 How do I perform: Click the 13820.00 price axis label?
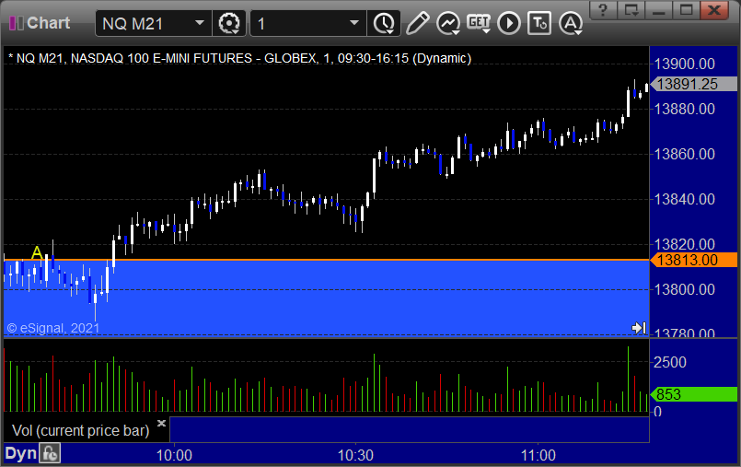click(x=685, y=244)
